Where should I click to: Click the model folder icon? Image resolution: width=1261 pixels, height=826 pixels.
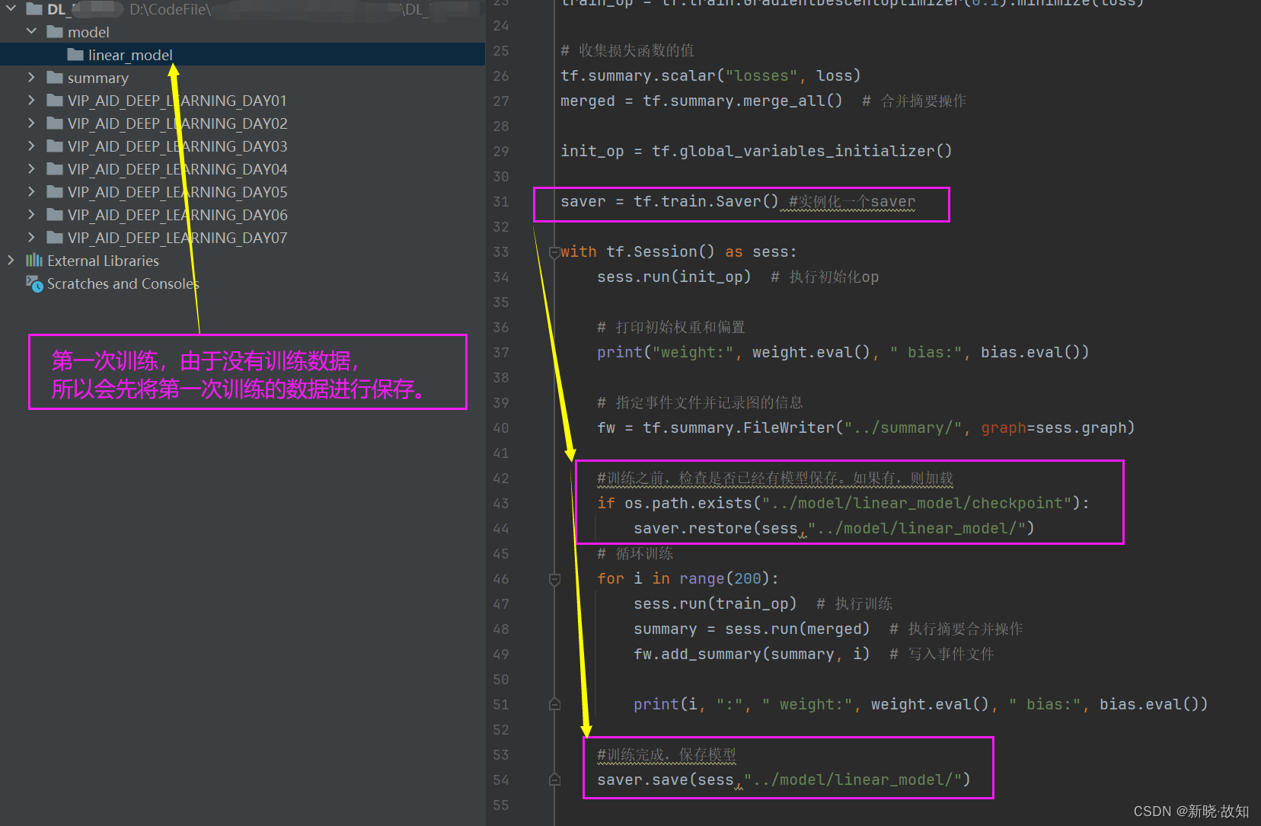[x=54, y=31]
